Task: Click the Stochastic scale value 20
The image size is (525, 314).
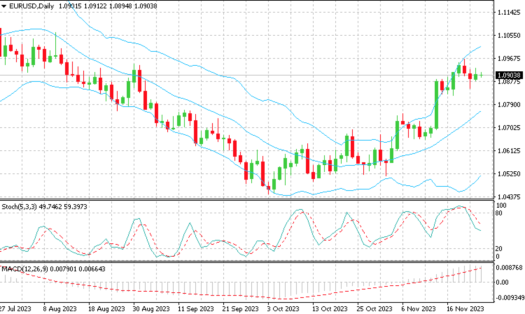Action: click(499, 249)
